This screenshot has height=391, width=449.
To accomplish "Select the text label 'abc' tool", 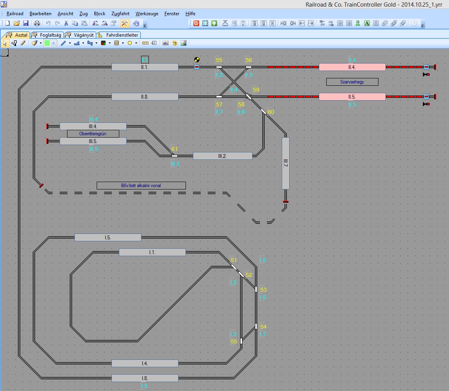I will [165, 43].
